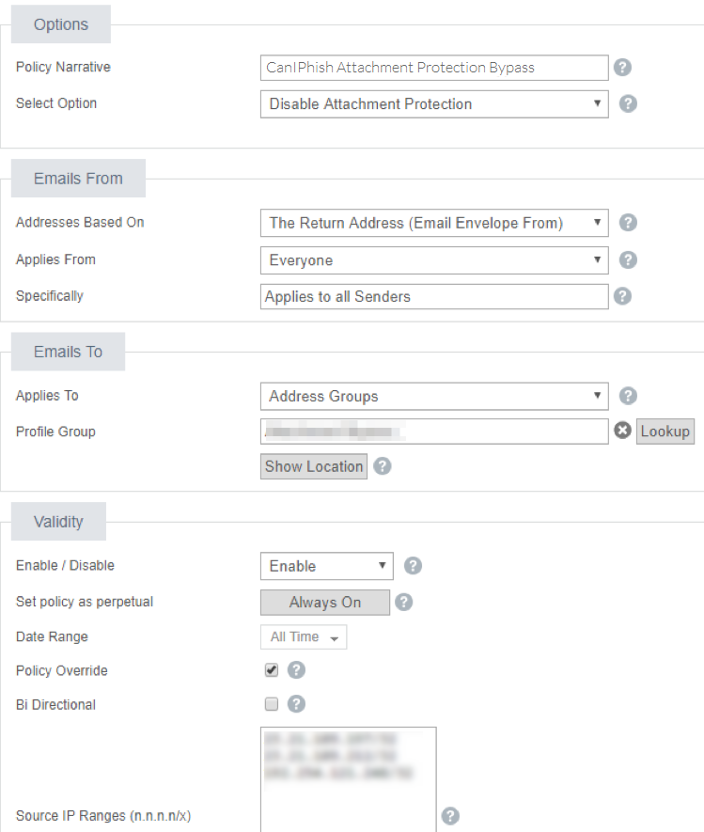
Task: Open help for Select Option dropdown
Action: tap(628, 103)
